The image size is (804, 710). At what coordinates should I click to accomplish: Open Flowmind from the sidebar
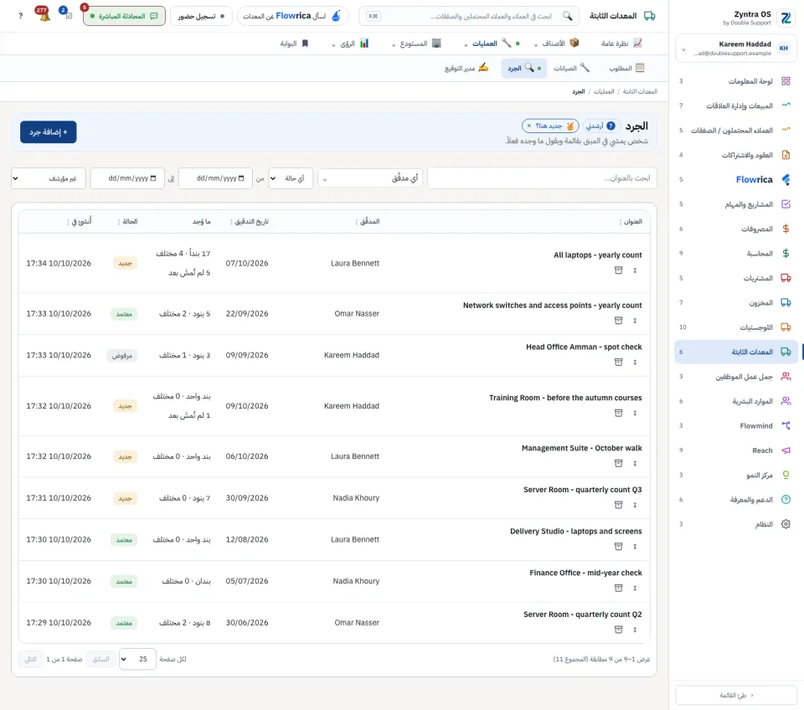click(x=736, y=425)
